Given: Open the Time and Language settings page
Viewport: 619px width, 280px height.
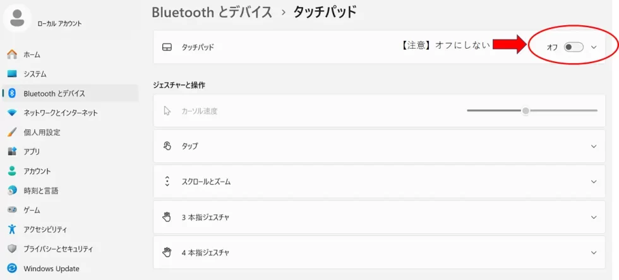Looking at the screenshot, I should (x=40, y=190).
